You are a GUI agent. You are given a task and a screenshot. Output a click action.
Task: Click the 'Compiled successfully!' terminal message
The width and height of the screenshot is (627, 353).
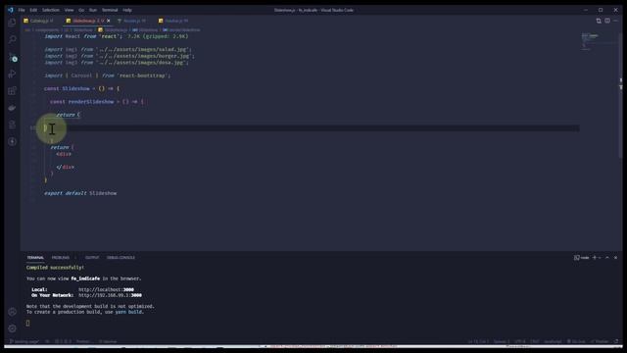click(55, 268)
